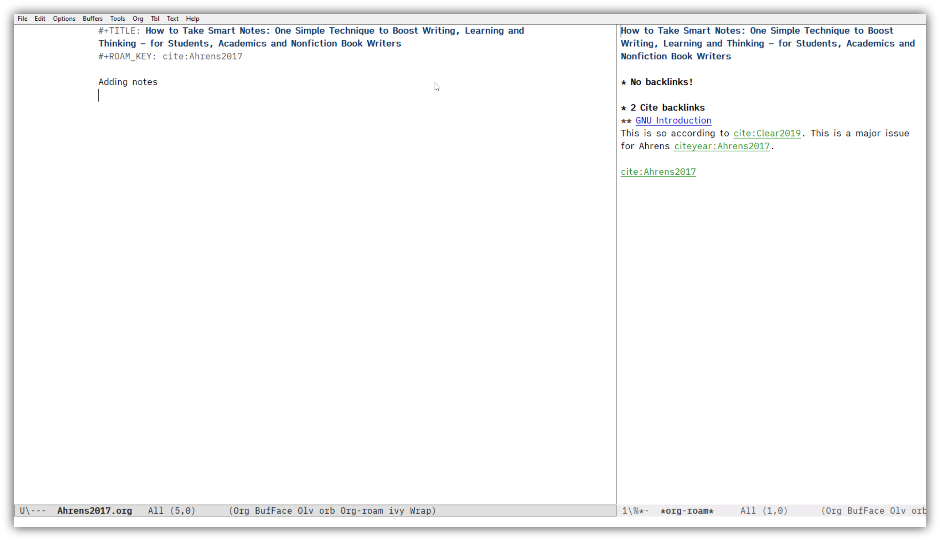The height and width of the screenshot is (541, 940).
Task: Click the citeyear:Ahrens2017 citation link
Action: coord(721,146)
